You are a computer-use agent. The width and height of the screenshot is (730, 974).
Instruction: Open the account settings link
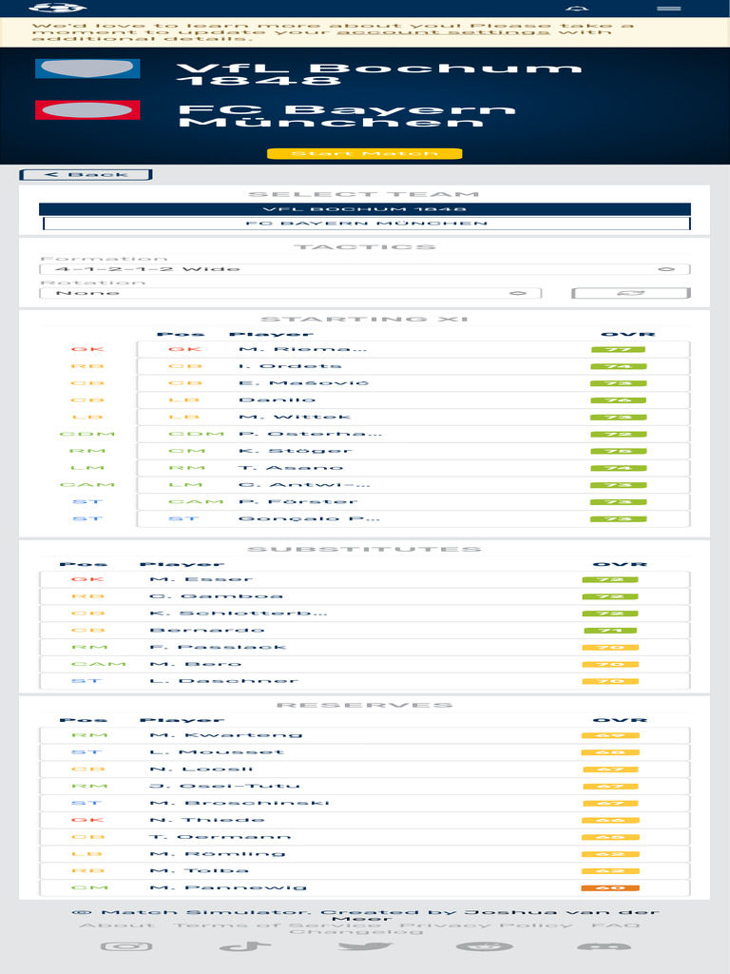coord(443,32)
